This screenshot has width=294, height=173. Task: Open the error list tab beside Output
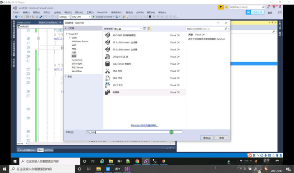point(49,150)
